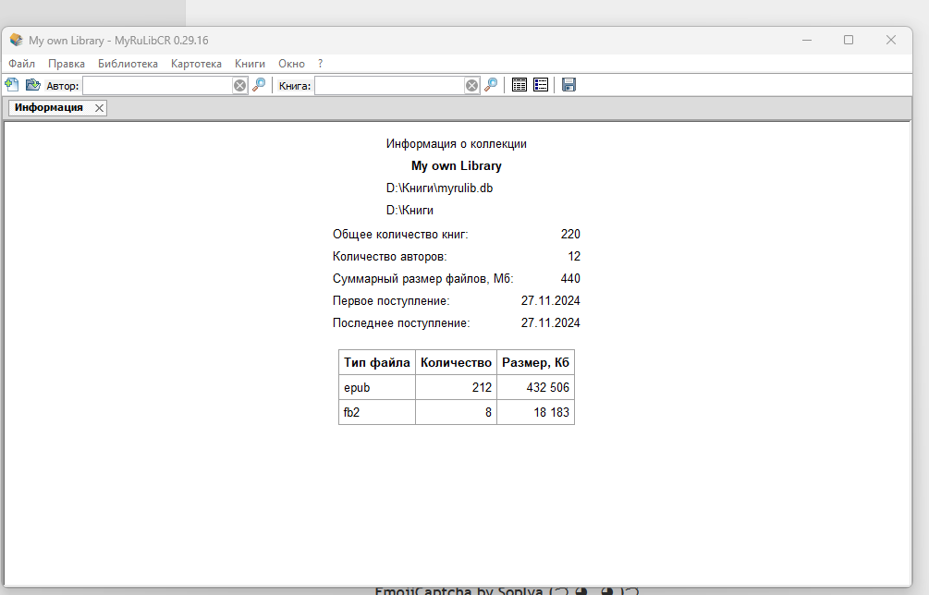Click Общее количество книг label

tap(400, 235)
